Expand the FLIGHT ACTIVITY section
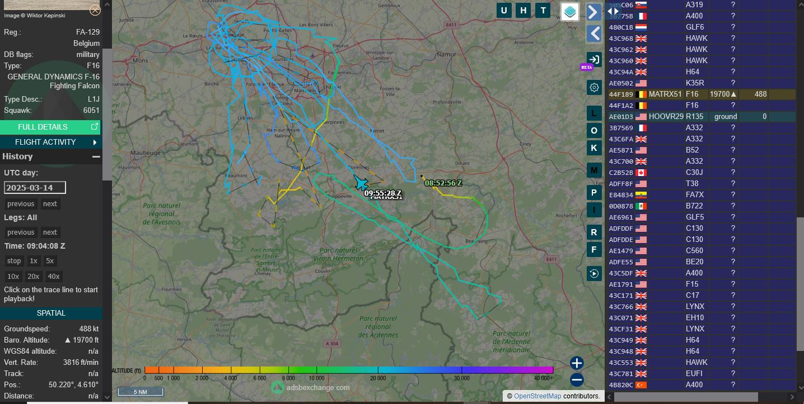The width and height of the screenshot is (804, 404). pyautogui.click(x=50, y=142)
